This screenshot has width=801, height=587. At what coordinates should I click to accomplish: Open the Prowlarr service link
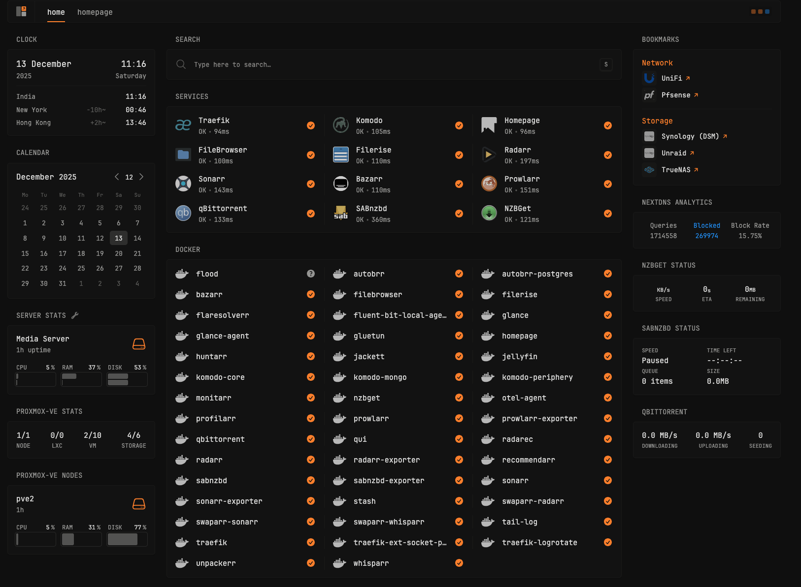522,179
